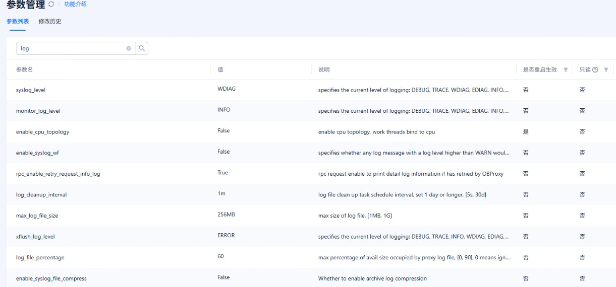
Task: Click the xflush_log_level parameter name
Action: [x=35, y=237]
